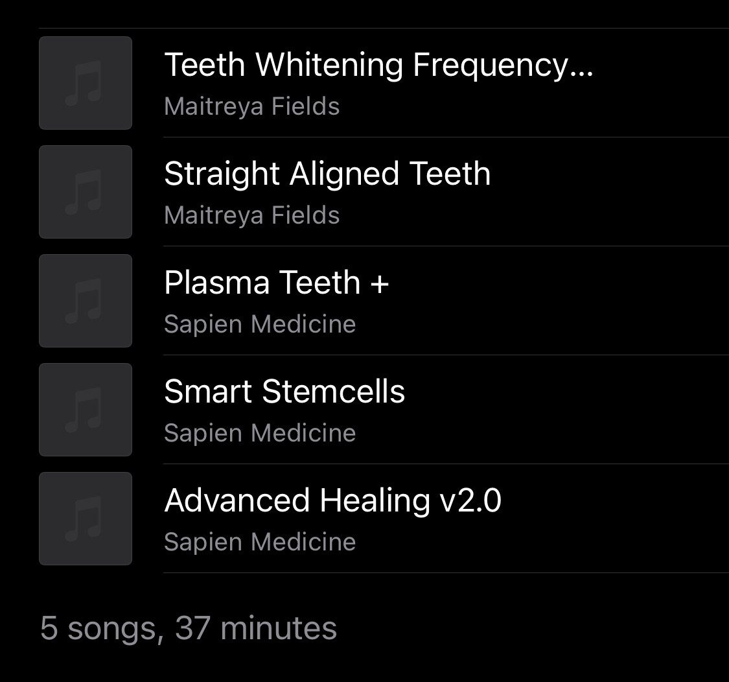729x682 pixels.
Task: Tap the Straight Aligned Teeth artwork icon
Action: click(x=86, y=192)
